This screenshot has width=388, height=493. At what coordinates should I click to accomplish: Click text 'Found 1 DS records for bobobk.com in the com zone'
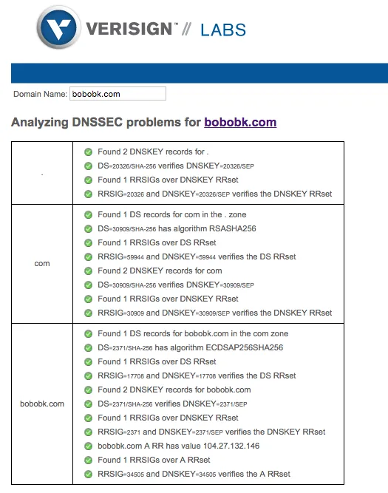[193, 333]
